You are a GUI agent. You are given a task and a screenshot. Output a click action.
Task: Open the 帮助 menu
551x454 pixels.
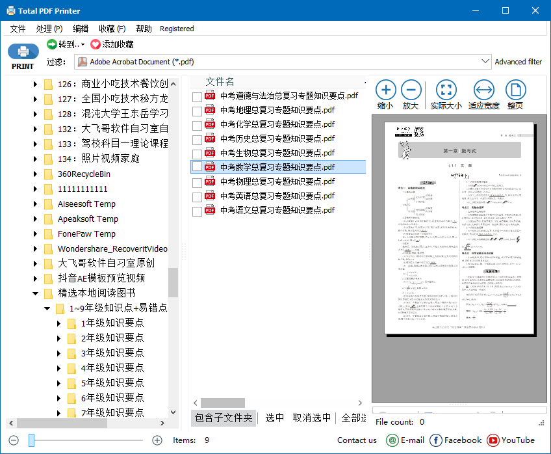144,29
